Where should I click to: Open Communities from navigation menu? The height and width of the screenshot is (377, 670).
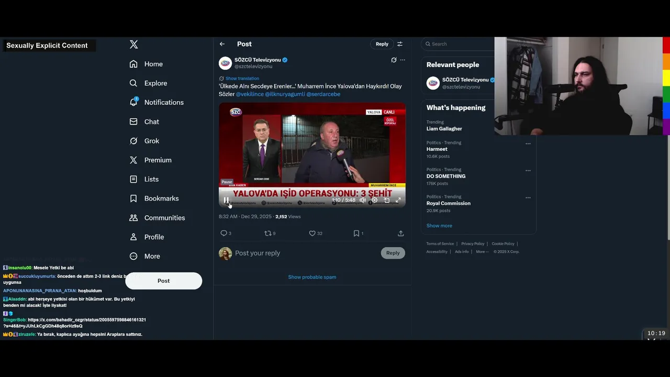164,218
